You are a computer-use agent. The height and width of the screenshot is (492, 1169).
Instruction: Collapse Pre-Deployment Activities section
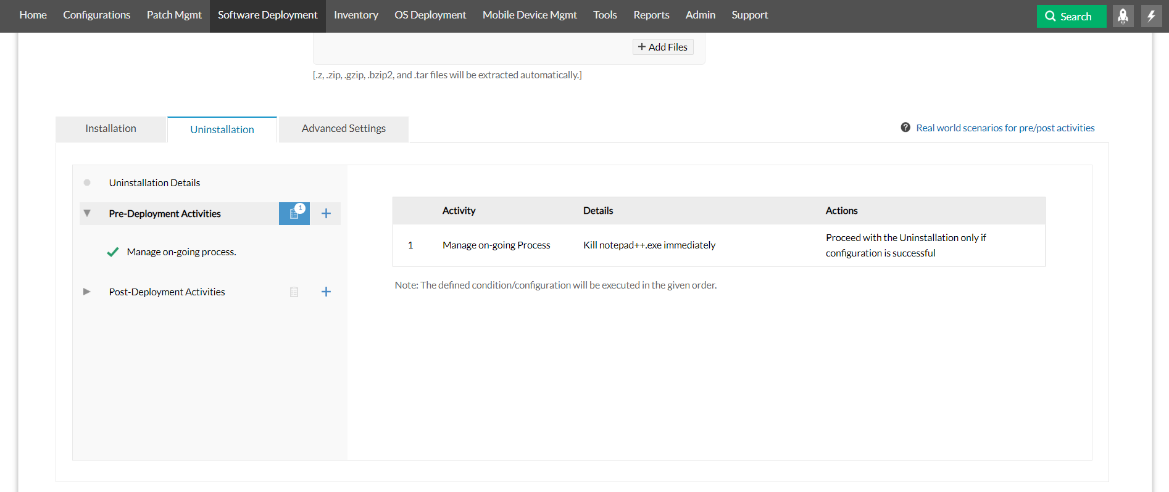click(x=87, y=213)
